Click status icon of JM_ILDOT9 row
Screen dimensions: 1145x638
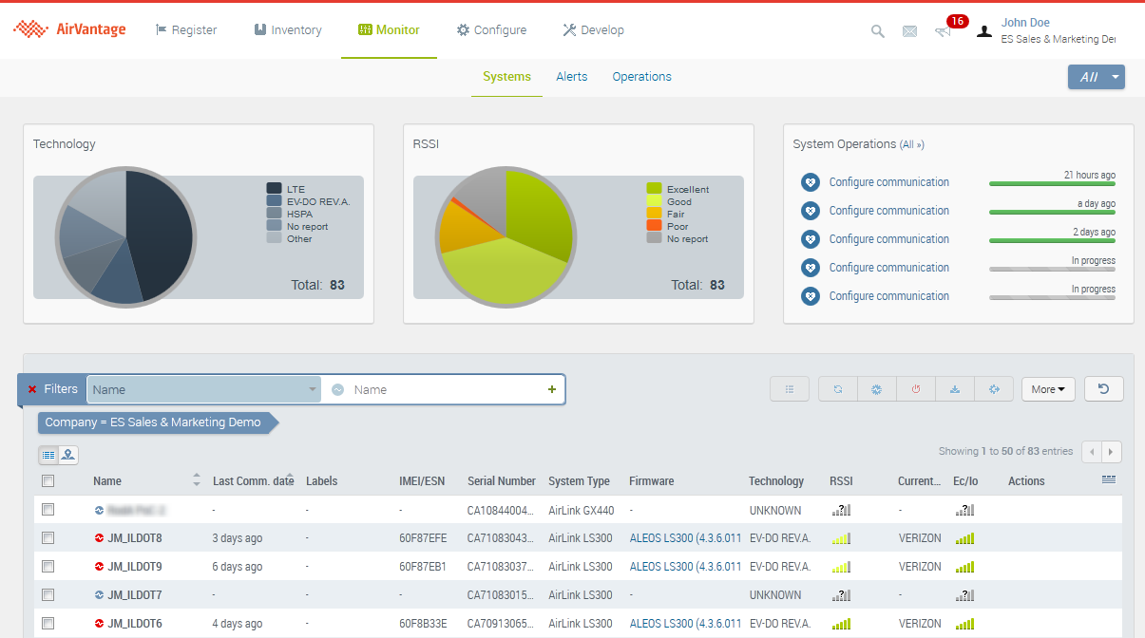pyautogui.click(x=99, y=567)
